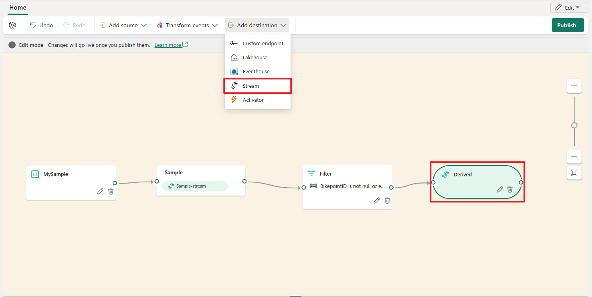
Task: Zoom in using the plus icon
Action: coord(574,86)
